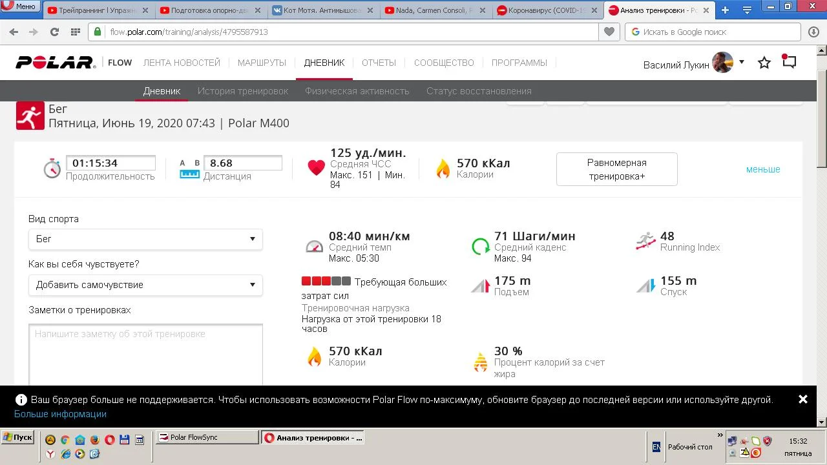Screen dimensions: 827x465
Task: Select the Физическая активность sub-tab
Action: pos(357,91)
